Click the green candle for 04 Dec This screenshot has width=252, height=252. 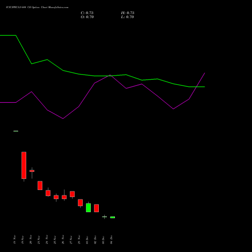click(x=112, y=217)
